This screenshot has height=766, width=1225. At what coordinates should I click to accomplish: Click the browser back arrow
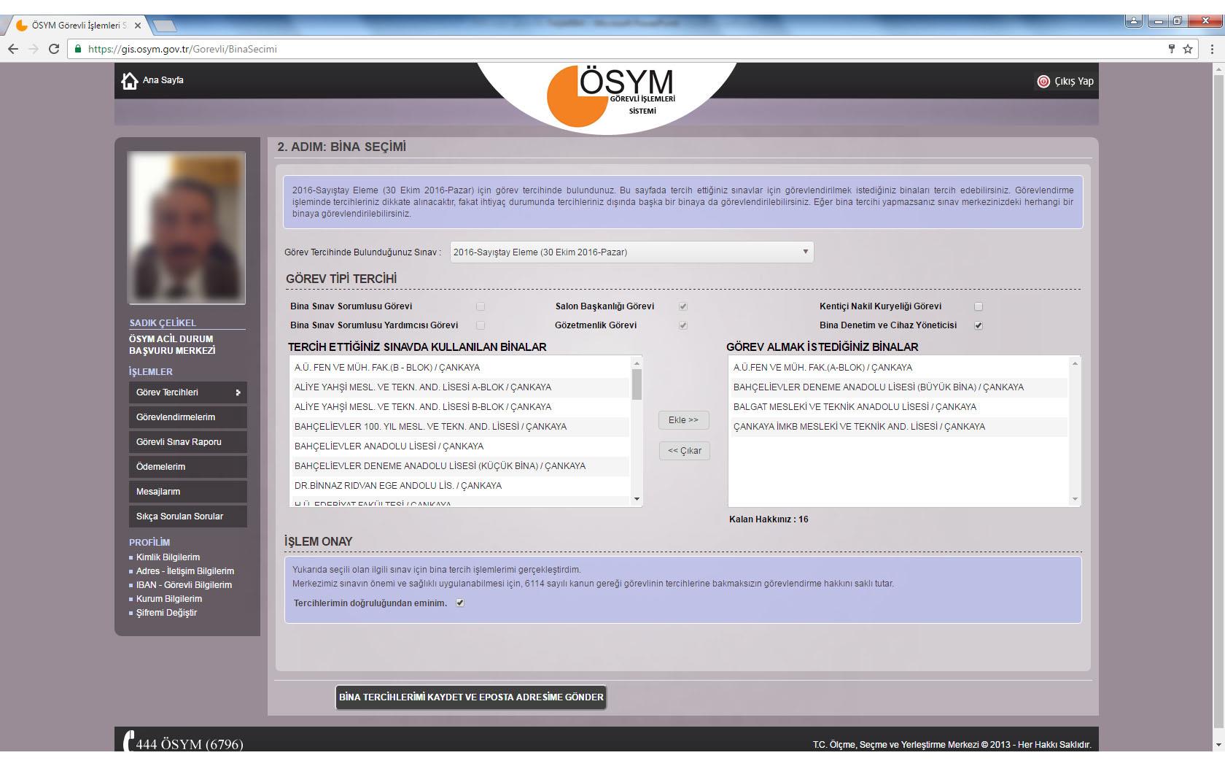(12, 49)
